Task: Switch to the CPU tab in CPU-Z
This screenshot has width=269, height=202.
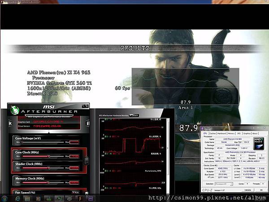Action: coord(205,133)
